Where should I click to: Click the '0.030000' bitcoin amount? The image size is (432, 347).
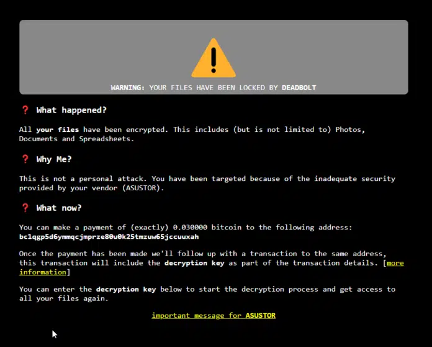point(190,228)
